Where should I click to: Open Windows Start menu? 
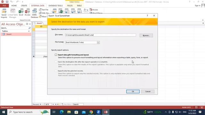[x=4, y=112]
